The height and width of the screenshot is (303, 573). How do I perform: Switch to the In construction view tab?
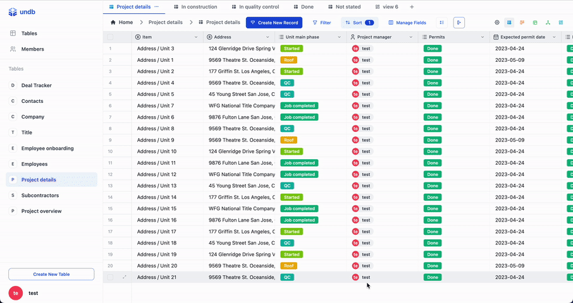[195, 7]
